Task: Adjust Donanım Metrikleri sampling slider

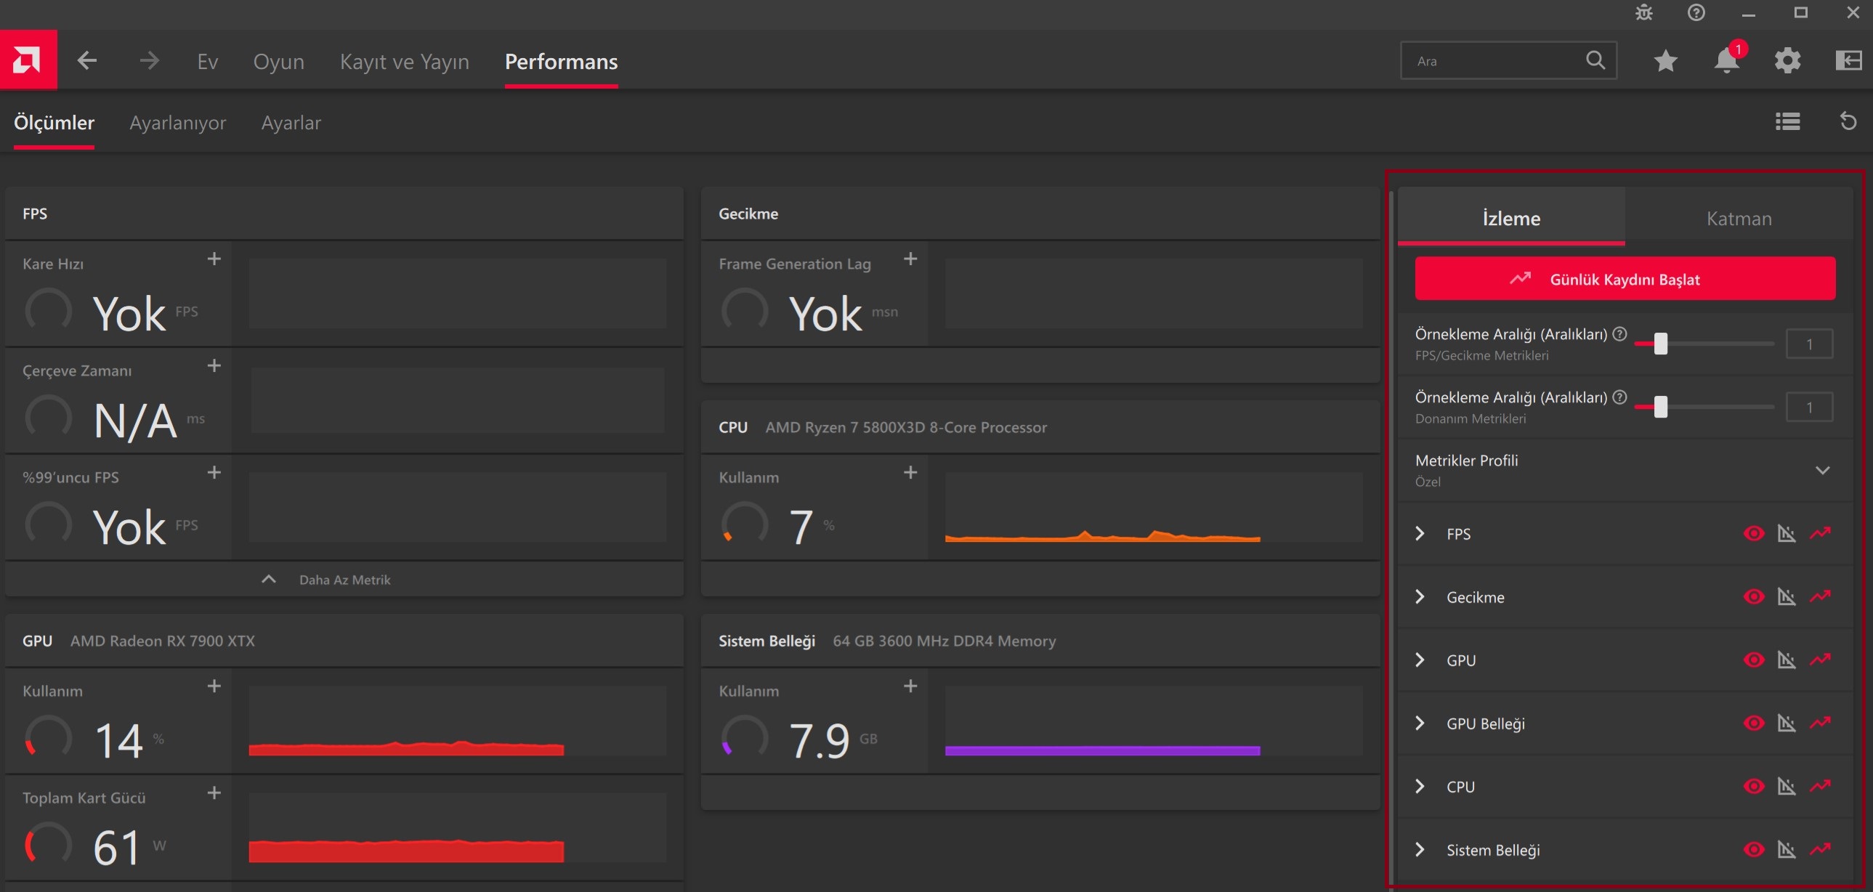Action: pos(1661,407)
